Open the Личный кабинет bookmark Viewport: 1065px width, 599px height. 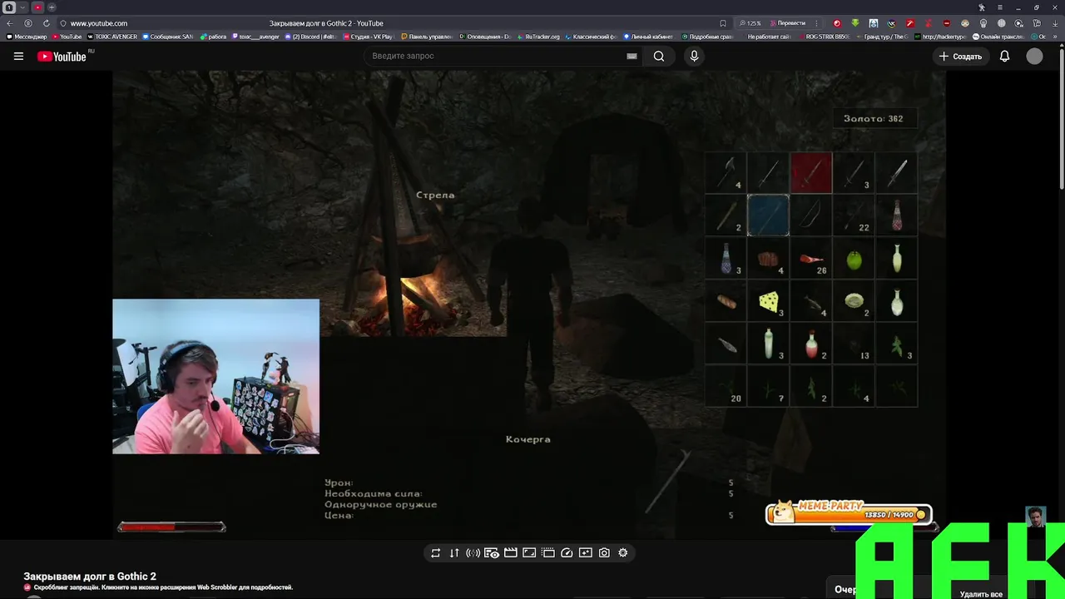click(649, 37)
